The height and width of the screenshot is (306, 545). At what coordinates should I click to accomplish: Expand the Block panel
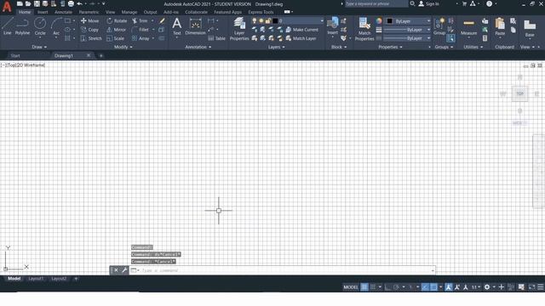coord(339,47)
